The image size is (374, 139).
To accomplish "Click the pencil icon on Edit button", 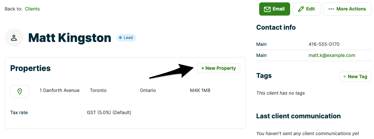I will coord(301,9).
